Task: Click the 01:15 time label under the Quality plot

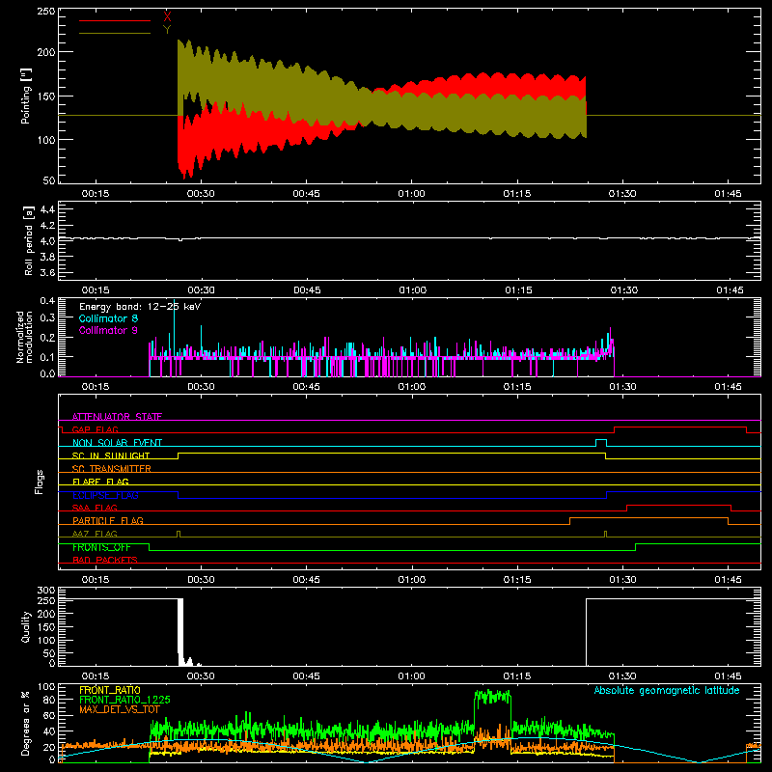Action: (x=517, y=676)
